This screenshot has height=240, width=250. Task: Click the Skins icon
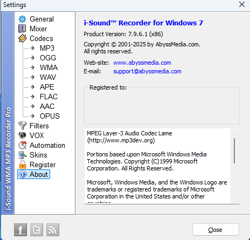click(x=22, y=155)
